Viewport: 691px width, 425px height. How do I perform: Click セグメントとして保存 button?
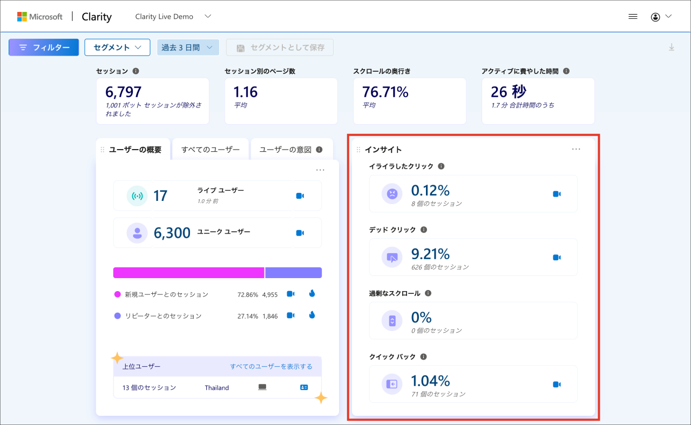(280, 48)
